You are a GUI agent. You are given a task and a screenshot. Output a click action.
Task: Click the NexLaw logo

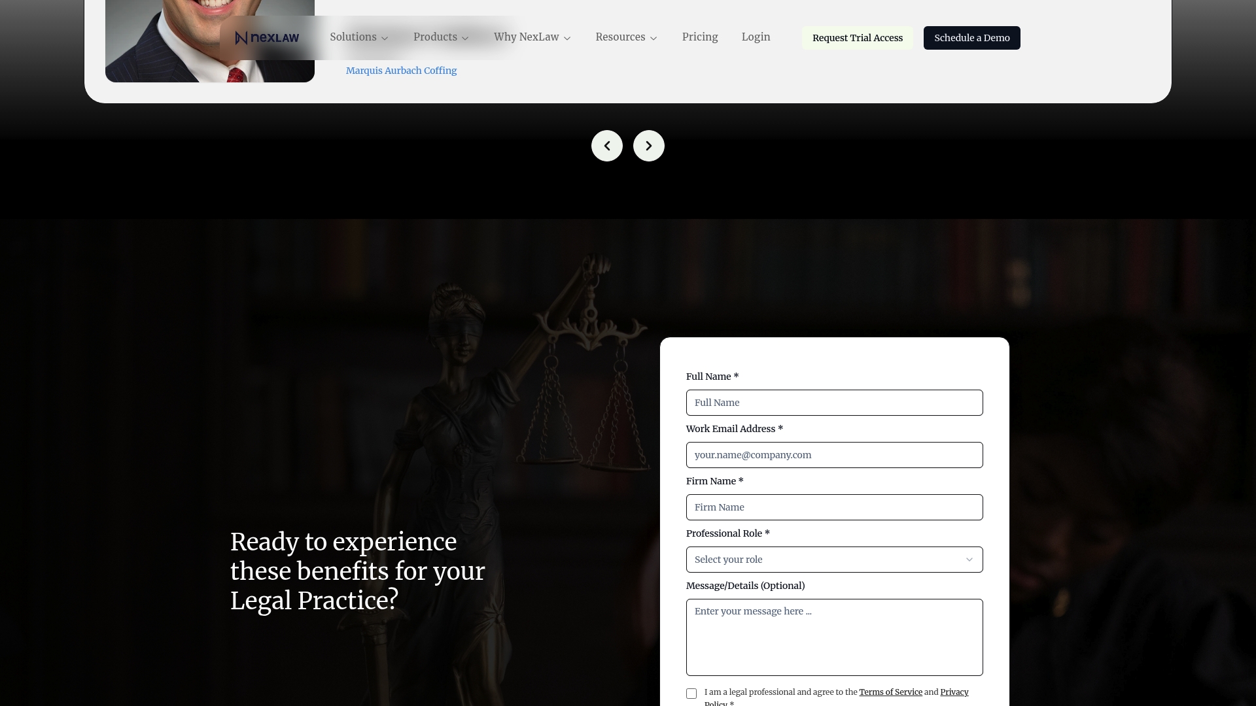pos(267,38)
